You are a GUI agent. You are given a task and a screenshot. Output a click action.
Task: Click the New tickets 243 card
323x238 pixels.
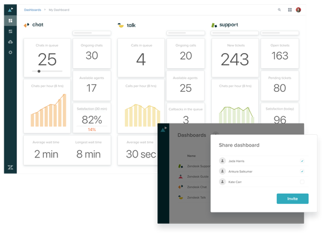pyautogui.click(x=235, y=58)
